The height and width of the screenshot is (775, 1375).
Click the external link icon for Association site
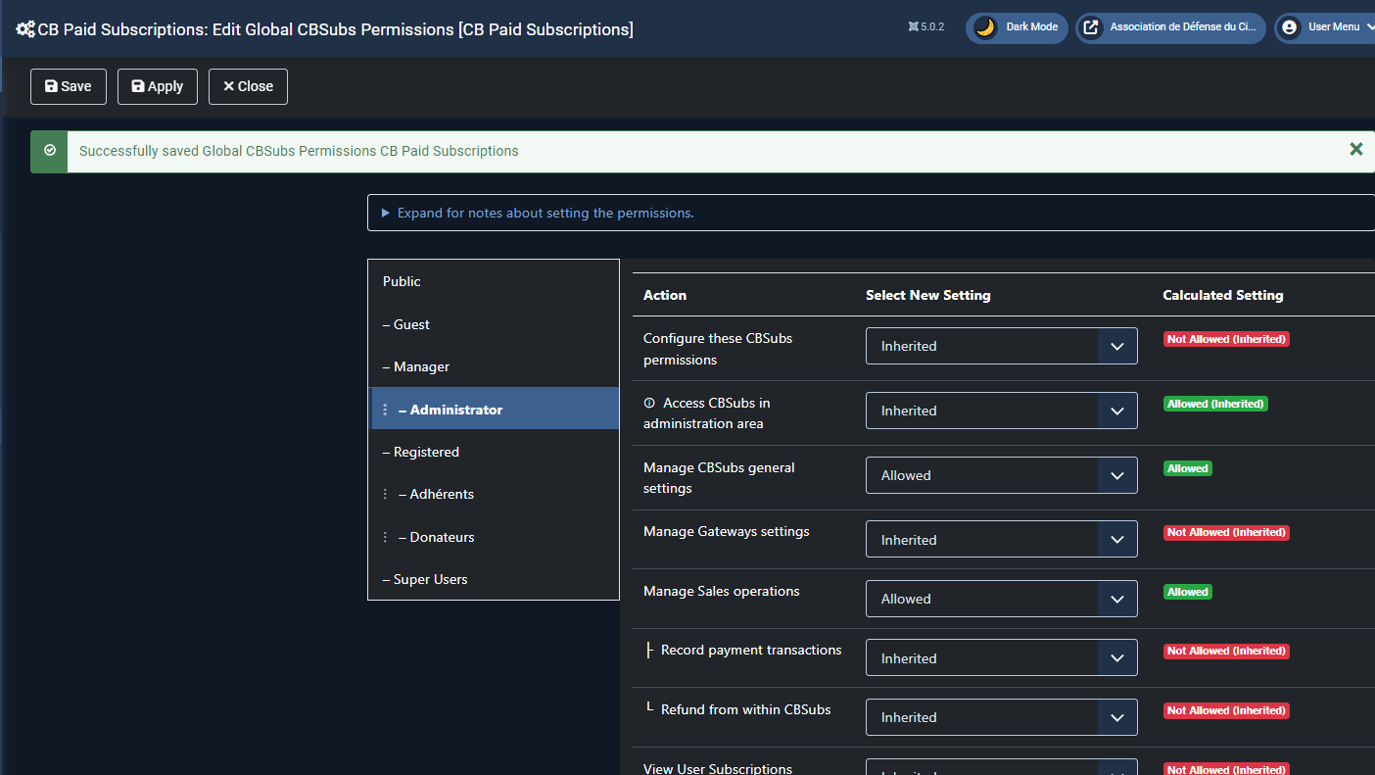1090,27
